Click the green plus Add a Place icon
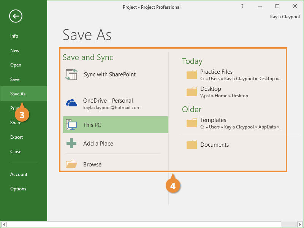This screenshot has height=228, width=304. coord(71,144)
